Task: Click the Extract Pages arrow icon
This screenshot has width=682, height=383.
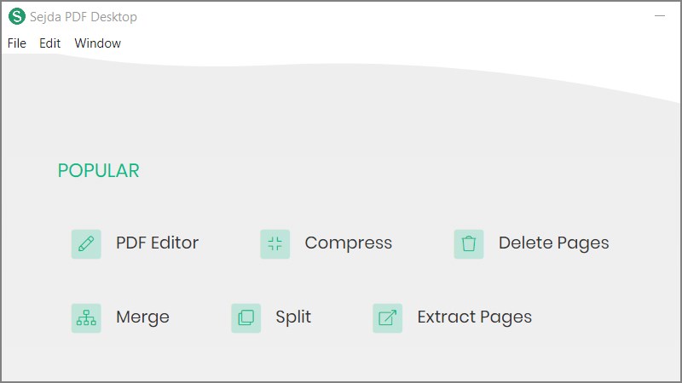Action: pos(387,318)
